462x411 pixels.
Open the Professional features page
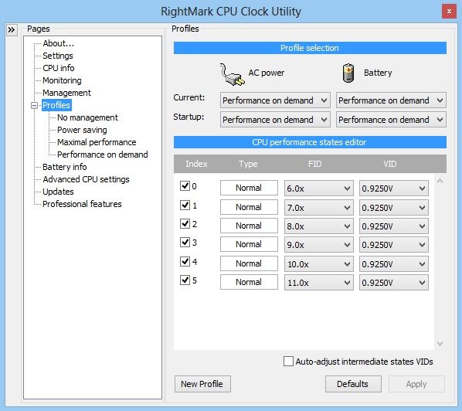pos(82,204)
